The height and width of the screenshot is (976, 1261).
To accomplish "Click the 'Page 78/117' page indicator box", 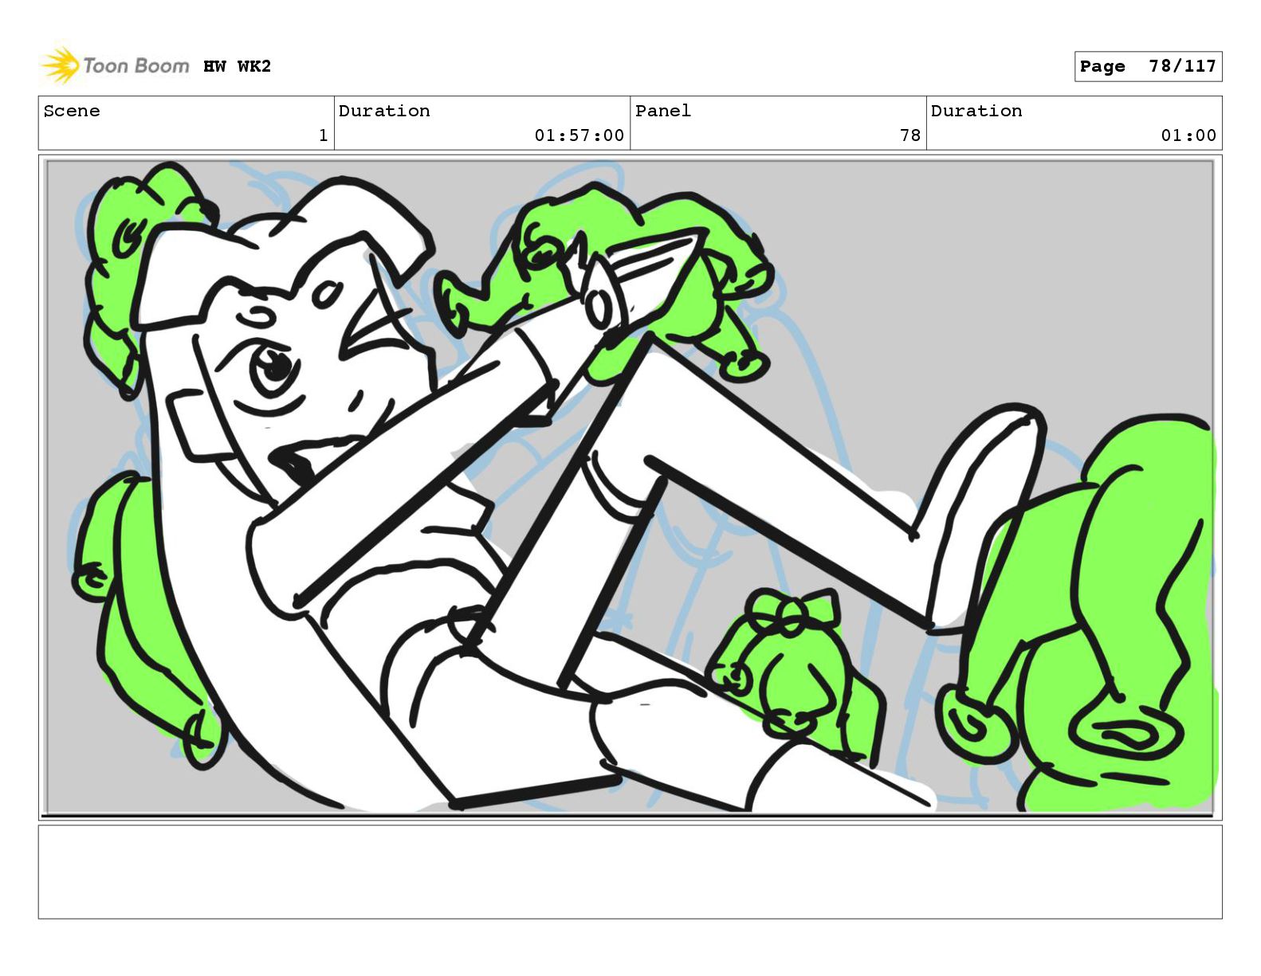I will tap(1148, 66).
